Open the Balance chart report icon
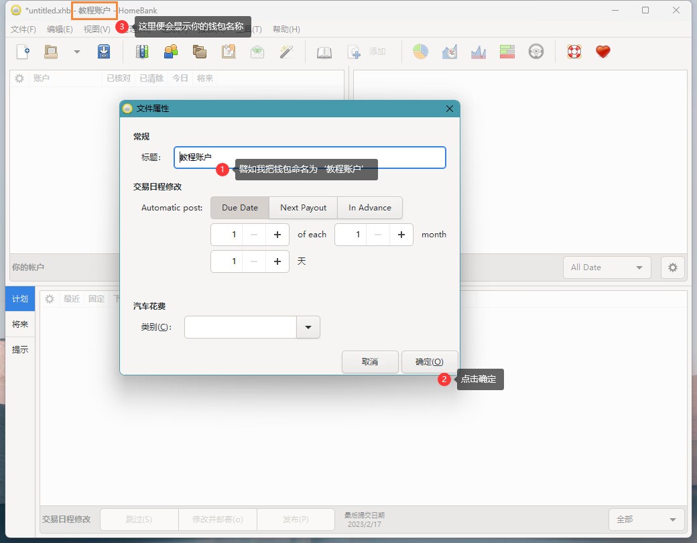This screenshot has width=697, height=543. coord(479,52)
